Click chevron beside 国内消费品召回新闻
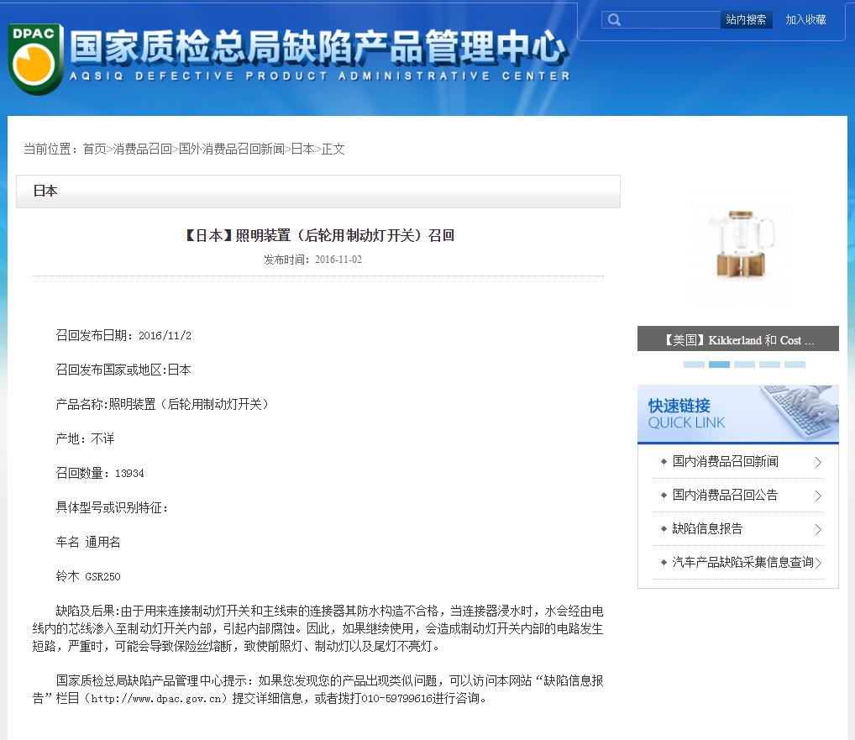Viewport: 855px width, 740px height. [817, 462]
